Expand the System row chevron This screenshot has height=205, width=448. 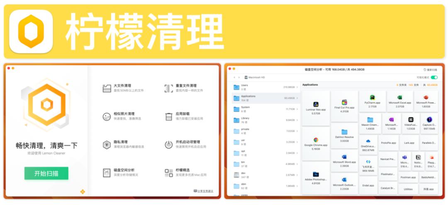(x=297, y=109)
